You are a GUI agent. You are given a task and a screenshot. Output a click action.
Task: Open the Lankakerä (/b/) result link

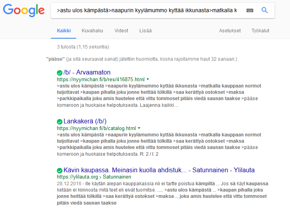pyautogui.click(x=85, y=121)
